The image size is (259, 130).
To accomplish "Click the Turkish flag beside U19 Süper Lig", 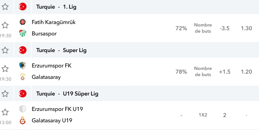I will click(22, 94).
